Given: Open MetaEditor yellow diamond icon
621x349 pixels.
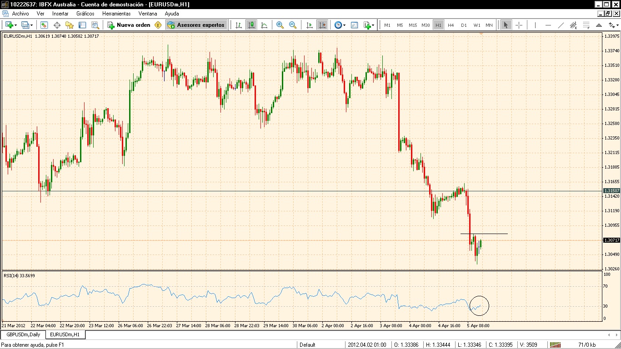Looking at the screenshot, I should coord(158,25).
